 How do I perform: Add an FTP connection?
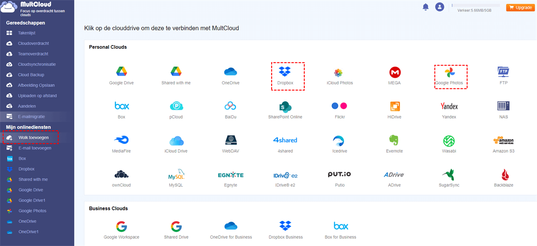tap(504, 72)
